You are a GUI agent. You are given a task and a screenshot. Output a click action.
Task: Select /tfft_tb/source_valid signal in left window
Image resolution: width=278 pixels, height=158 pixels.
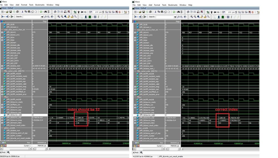coord(17,115)
